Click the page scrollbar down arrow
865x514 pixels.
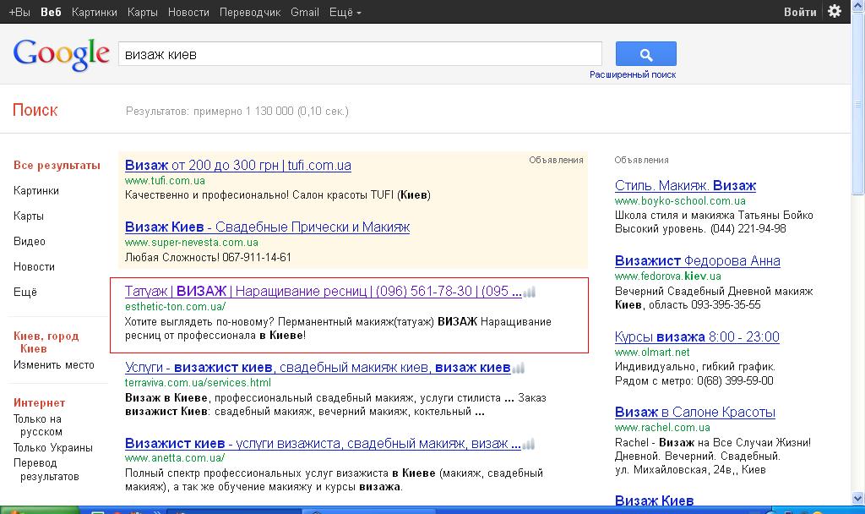[x=858, y=498]
